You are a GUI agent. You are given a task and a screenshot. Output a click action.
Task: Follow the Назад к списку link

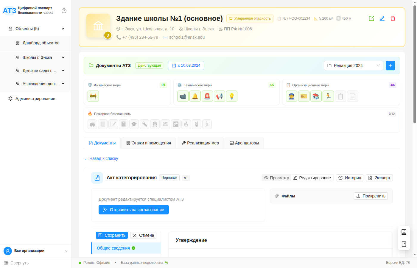pos(101,158)
